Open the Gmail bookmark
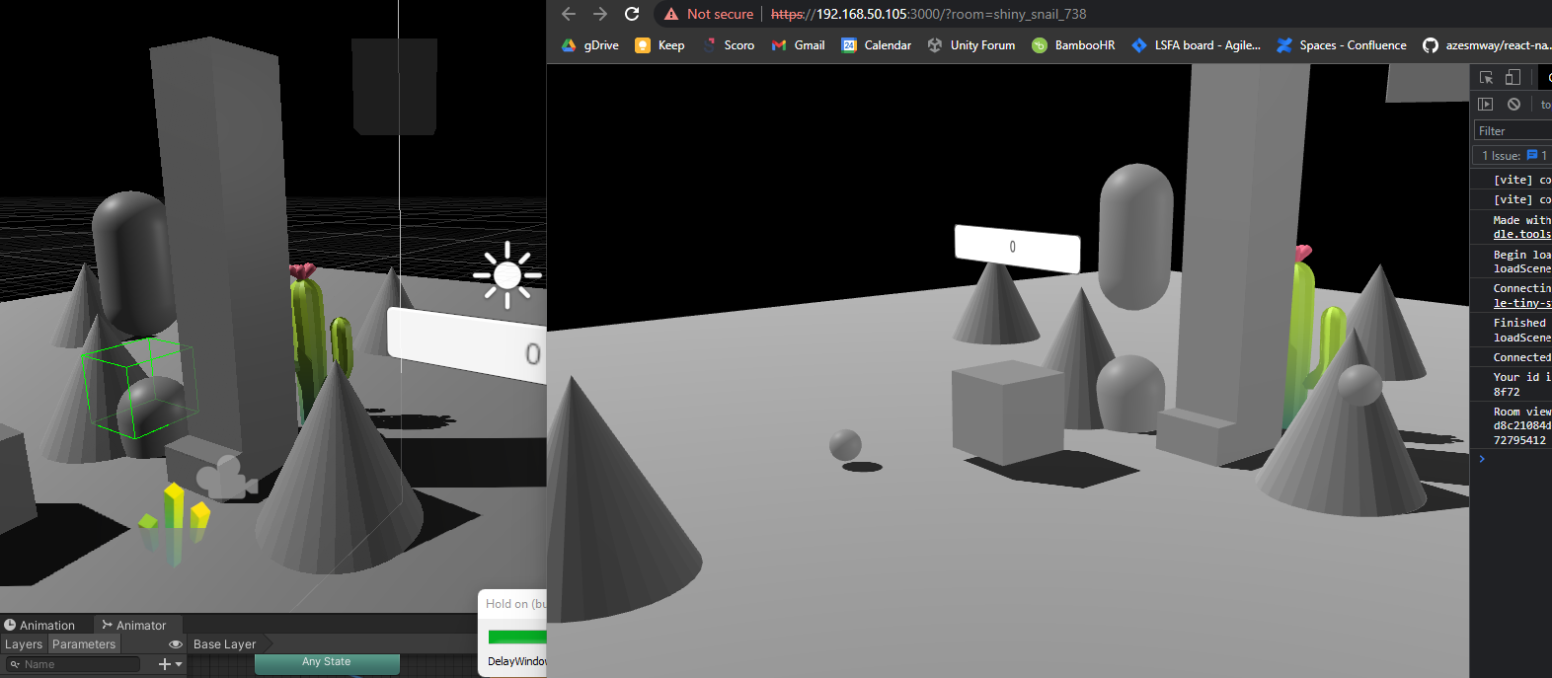 pos(798,45)
